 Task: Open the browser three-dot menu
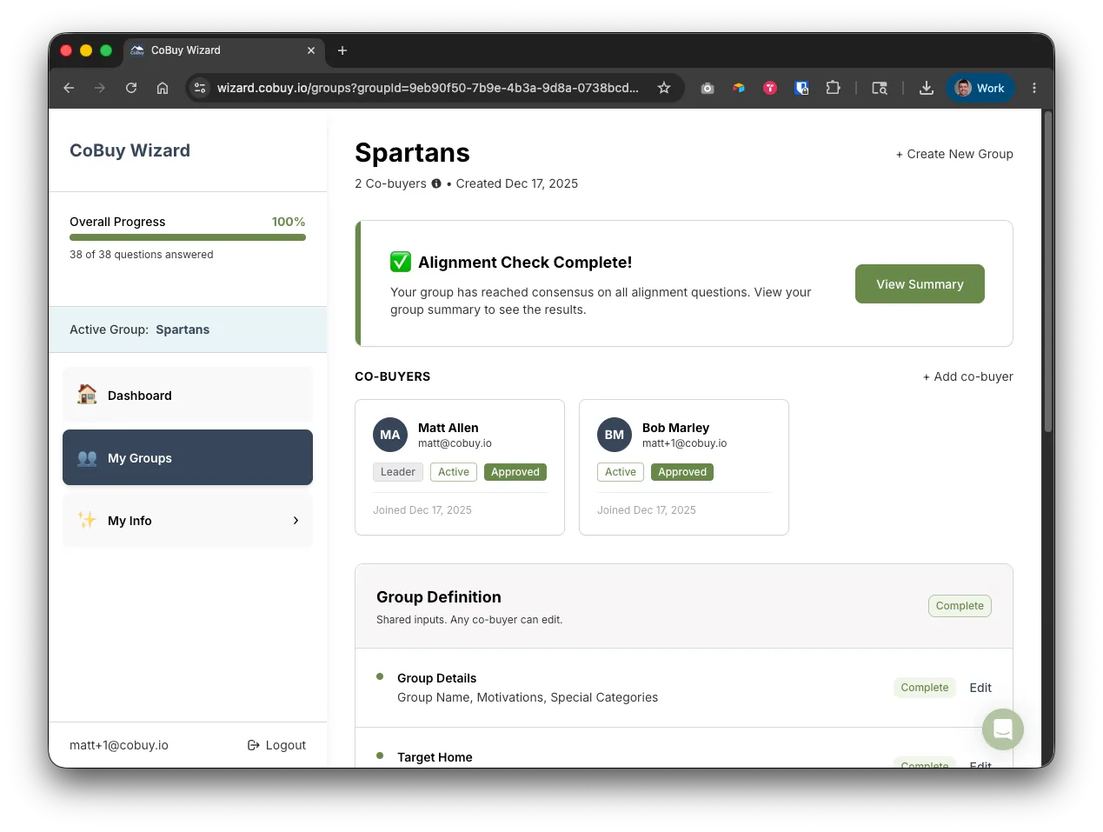pos(1034,88)
